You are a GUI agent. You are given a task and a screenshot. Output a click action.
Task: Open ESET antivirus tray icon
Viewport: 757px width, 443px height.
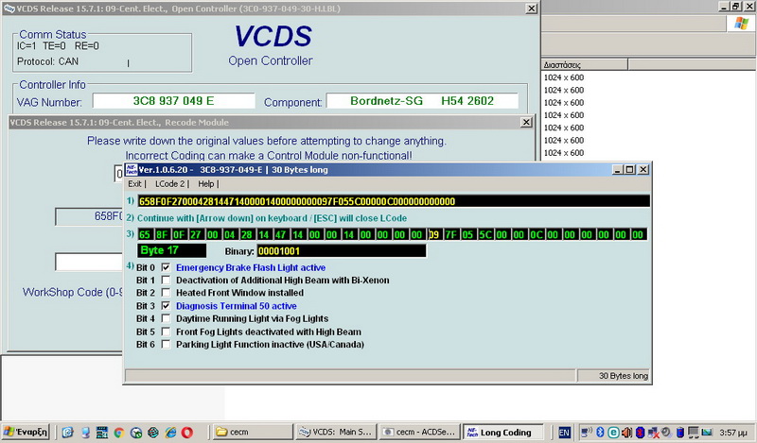[x=613, y=433]
